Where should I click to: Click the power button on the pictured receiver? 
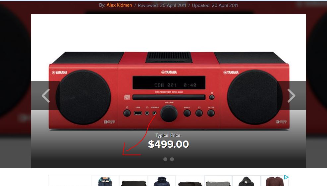coord(127,113)
